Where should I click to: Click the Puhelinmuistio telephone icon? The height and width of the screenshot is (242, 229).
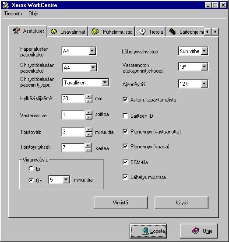pos(95,32)
